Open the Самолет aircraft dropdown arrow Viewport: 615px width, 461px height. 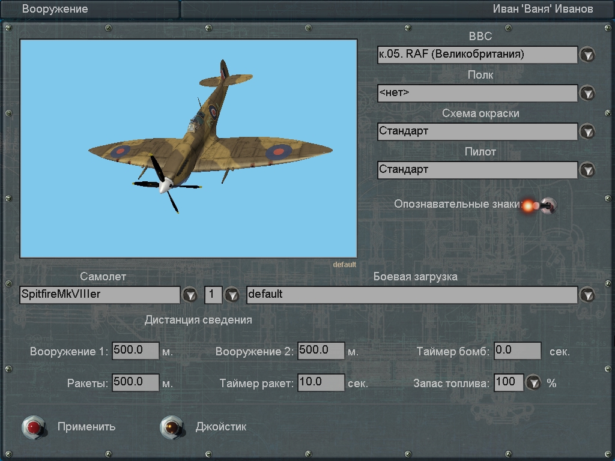coord(190,295)
